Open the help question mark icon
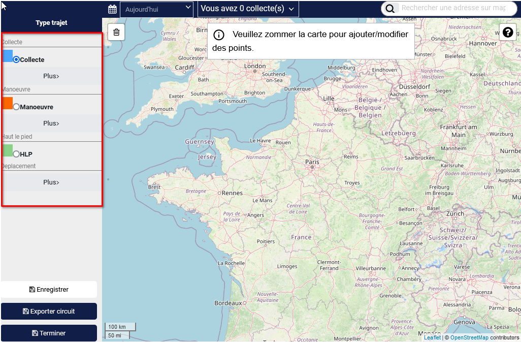Image resolution: width=521 pixels, height=342 pixels. pyautogui.click(x=507, y=33)
